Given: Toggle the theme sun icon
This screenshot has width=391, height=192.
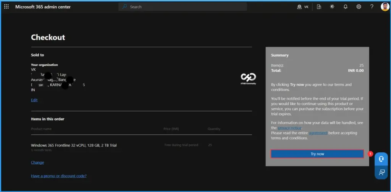Looking at the screenshot, I should click(x=332, y=7).
